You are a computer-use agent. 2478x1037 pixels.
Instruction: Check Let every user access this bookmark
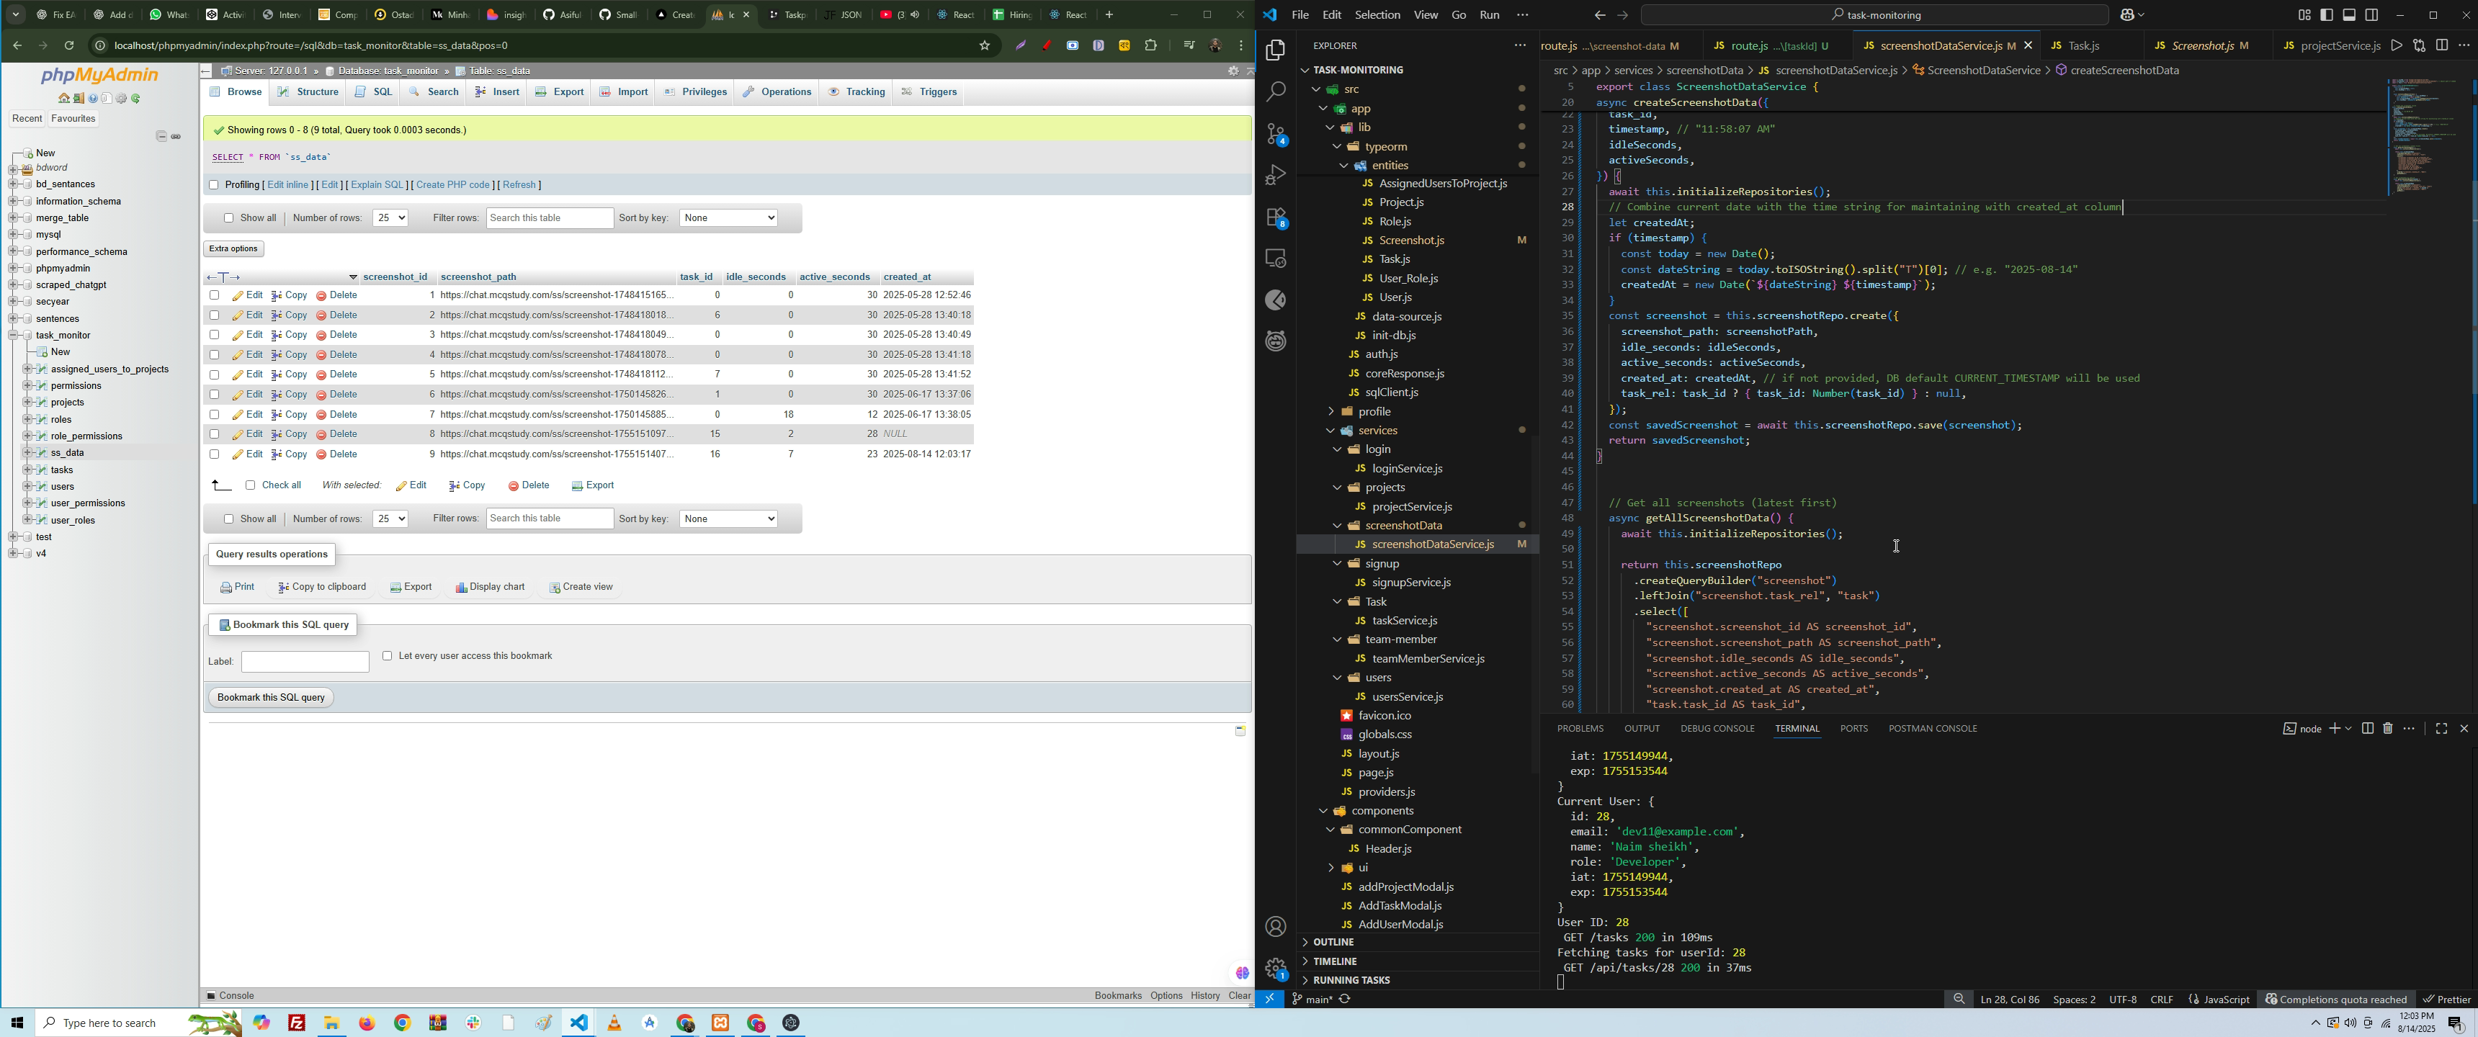pyautogui.click(x=387, y=656)
